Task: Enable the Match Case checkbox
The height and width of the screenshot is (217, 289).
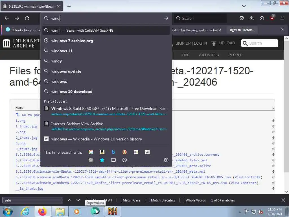Action: point(119,200)
